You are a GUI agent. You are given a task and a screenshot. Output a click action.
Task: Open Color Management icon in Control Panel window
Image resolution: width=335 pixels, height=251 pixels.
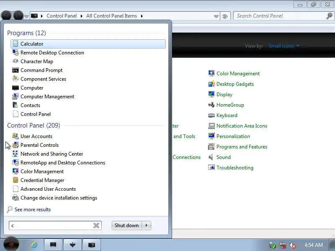[211, 74]
